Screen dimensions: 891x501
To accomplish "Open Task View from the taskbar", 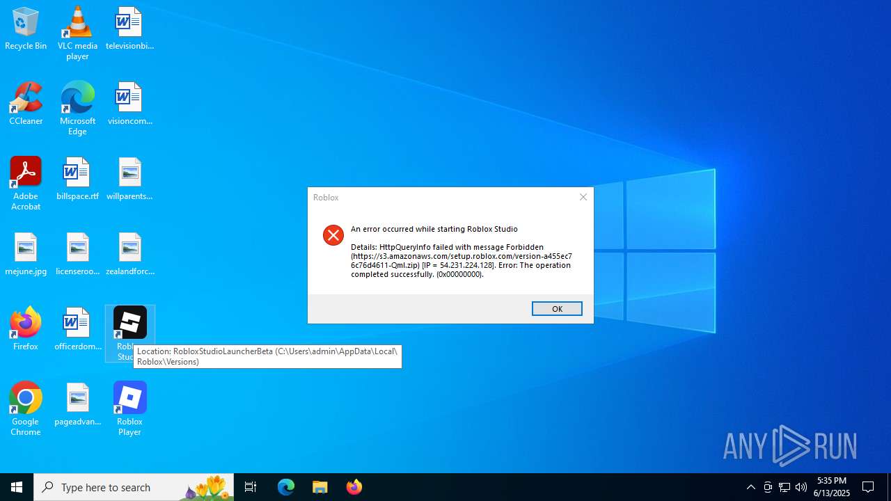I will pos(251,487).
